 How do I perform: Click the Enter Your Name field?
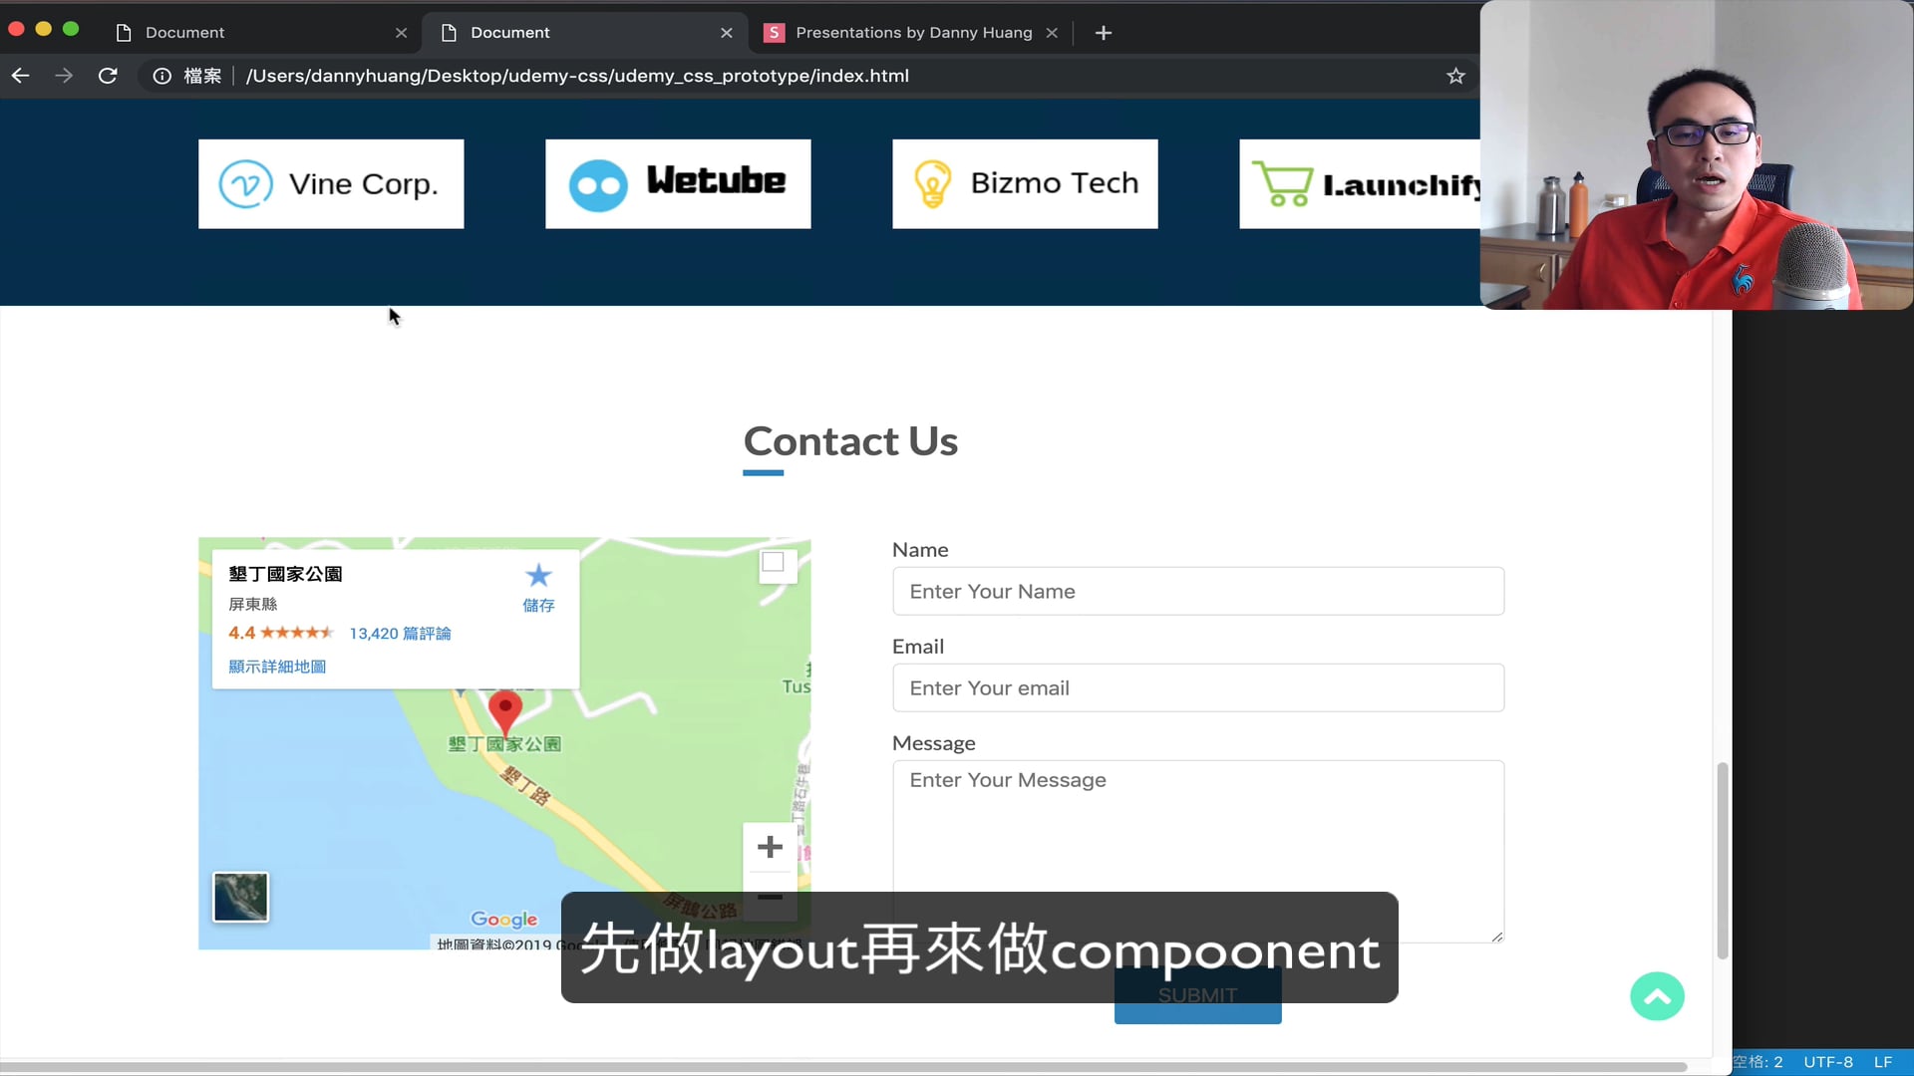click(1197, 592)
